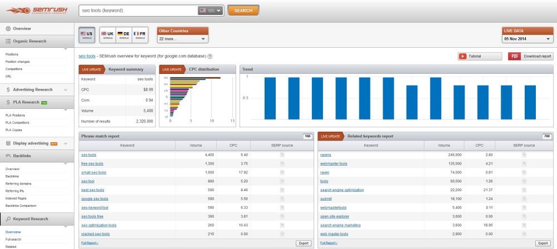
Task: Open SERP source for small seo tools
Action: click(x=282, y=172)
